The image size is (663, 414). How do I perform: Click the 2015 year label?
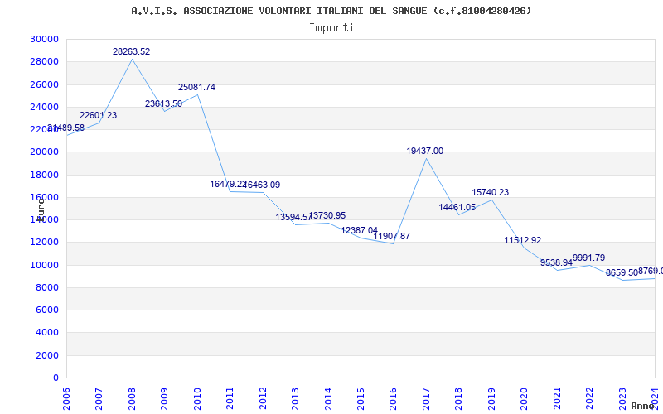(x=361, y=398)
